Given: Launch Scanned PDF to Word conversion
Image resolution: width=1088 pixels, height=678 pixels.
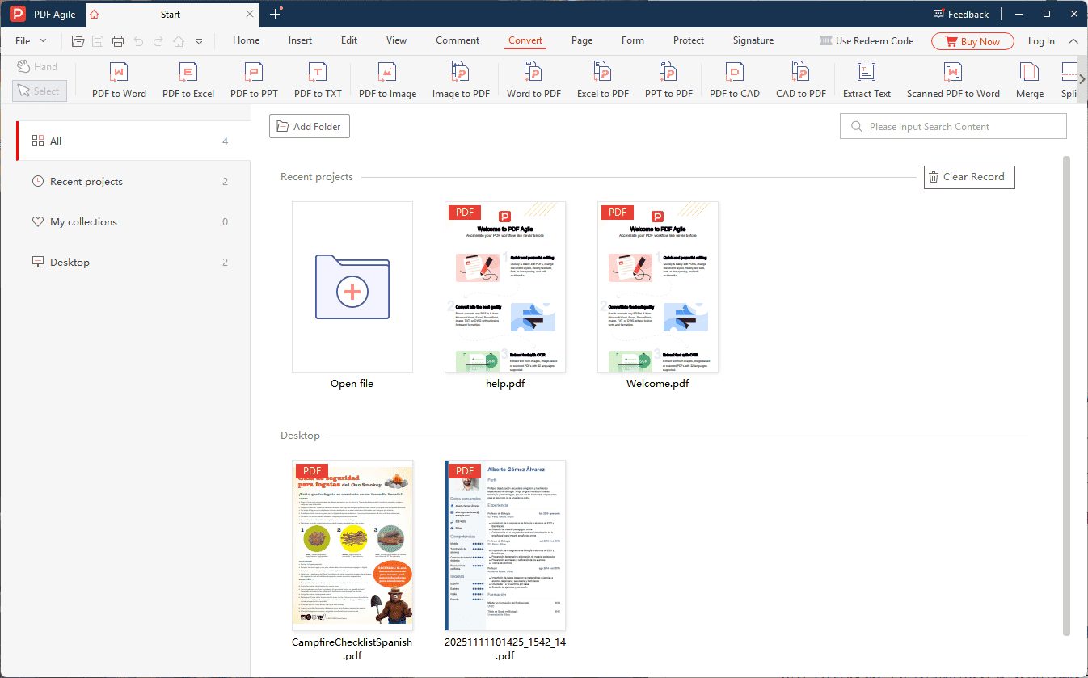Looking at the screenshot, I should pos(953,79).
